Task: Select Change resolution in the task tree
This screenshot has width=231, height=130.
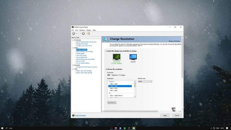Action: pyautogui.click(x=82, y=50)
